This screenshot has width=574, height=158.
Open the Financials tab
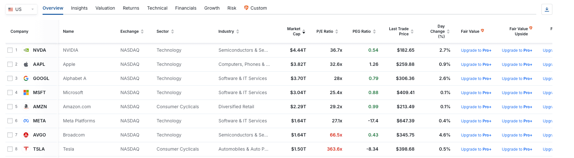tap(186, 8)
